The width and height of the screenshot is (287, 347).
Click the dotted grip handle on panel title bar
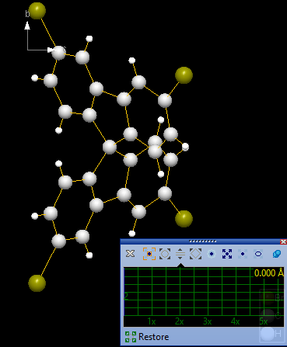[x=203, y=241]
